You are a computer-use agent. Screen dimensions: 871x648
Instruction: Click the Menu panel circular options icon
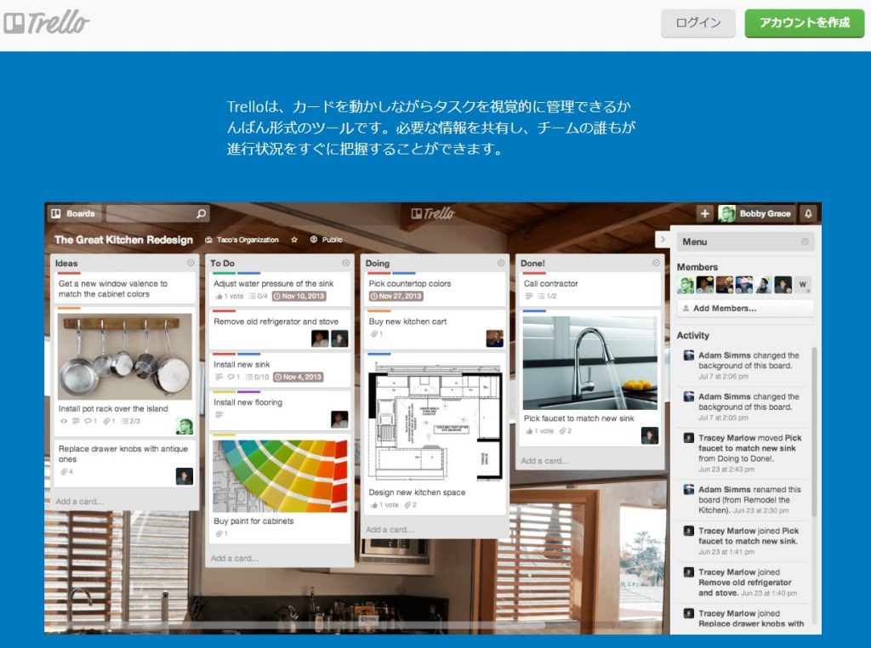pos(805,242)
